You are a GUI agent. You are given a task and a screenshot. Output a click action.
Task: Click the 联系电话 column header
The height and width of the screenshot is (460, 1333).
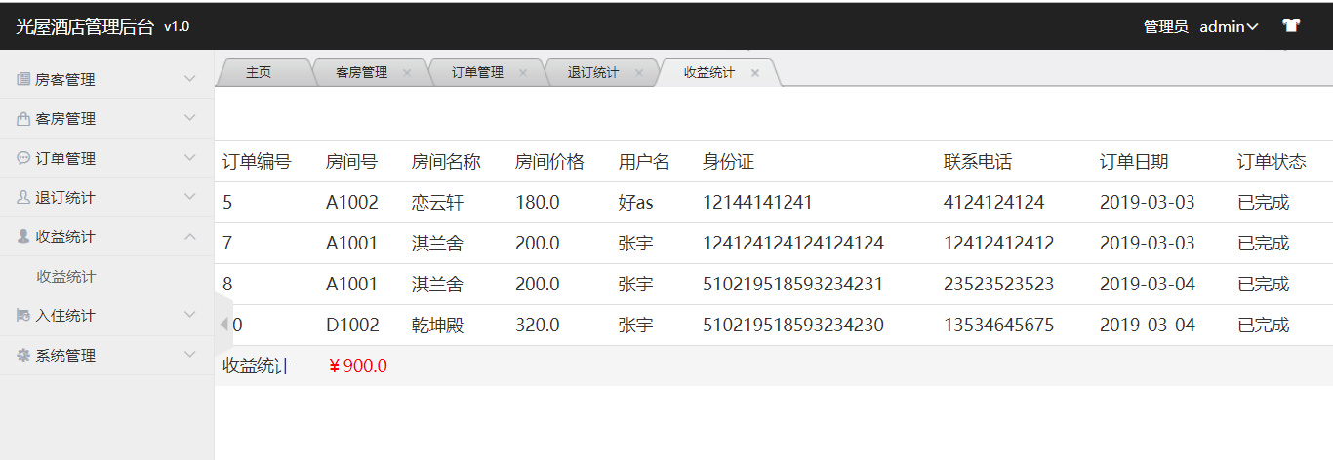978,162
